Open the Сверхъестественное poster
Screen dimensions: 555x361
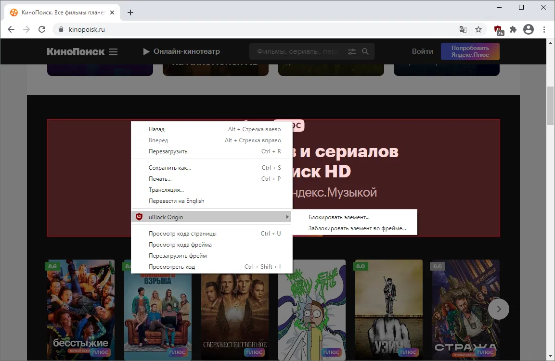[x=235, y=317]
